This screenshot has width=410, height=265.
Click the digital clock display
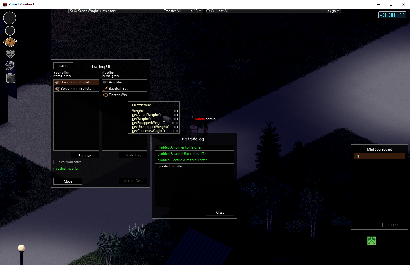pyautogui.click(x=392, y=15)
